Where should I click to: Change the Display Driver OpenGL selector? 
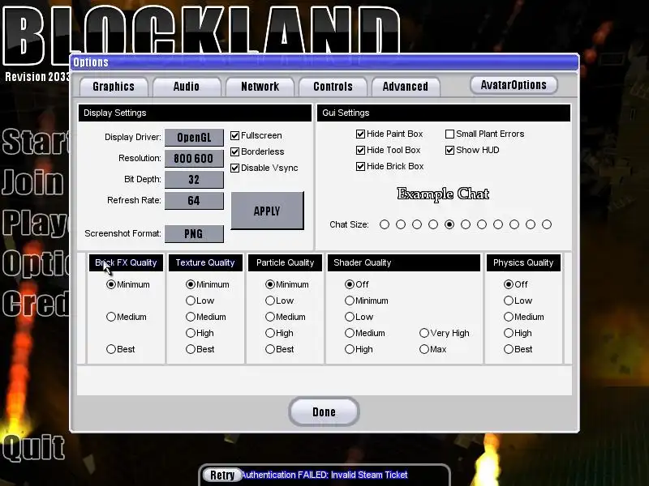(194, 138)
